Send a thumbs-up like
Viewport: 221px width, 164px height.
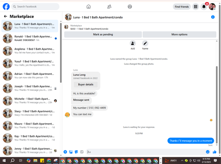point(214,152)
